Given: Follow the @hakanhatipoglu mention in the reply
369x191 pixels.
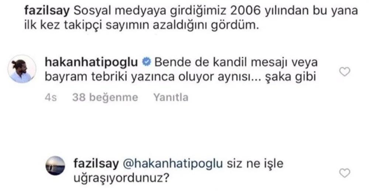Looking at the screenshot, I should click(x=173, y=163).
